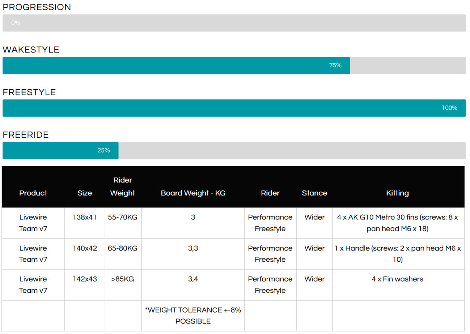The width and height of the screenshot is (470, 334).
Task: Select the FREERIDE heading text
Action: coord(25,135)
